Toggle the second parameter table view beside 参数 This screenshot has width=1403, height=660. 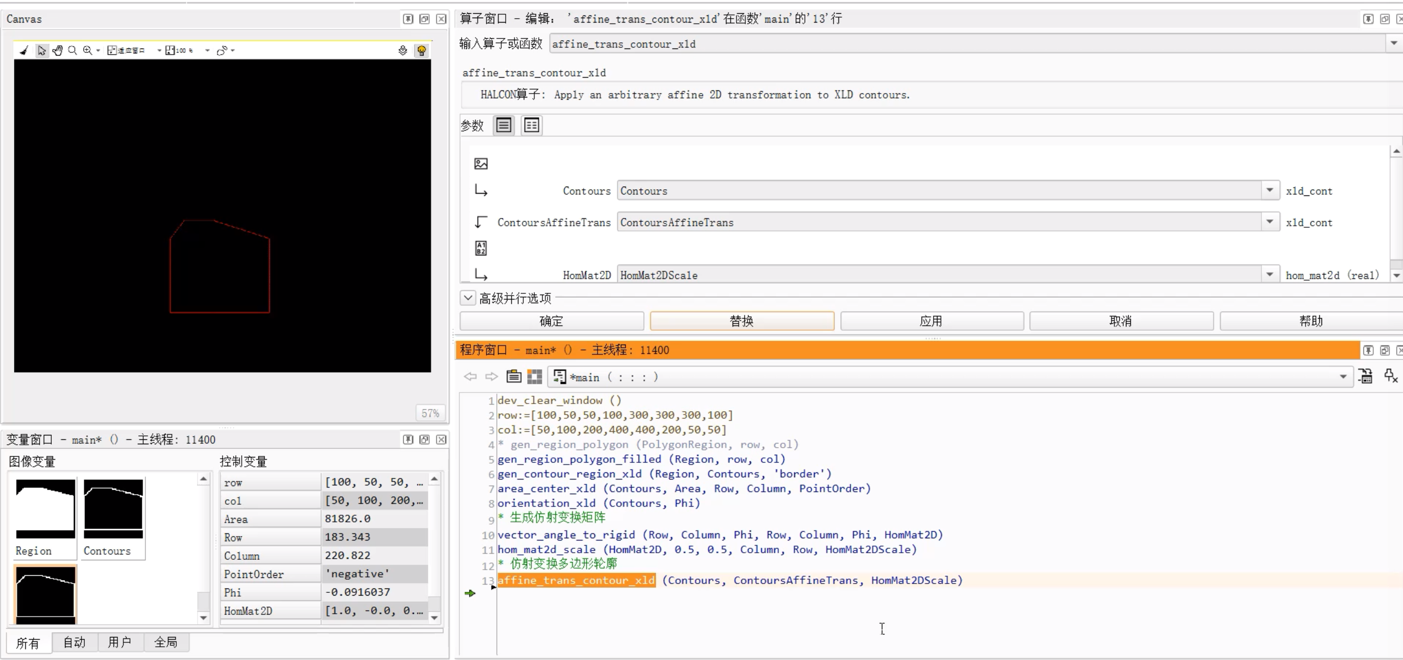tap(530, 125)
